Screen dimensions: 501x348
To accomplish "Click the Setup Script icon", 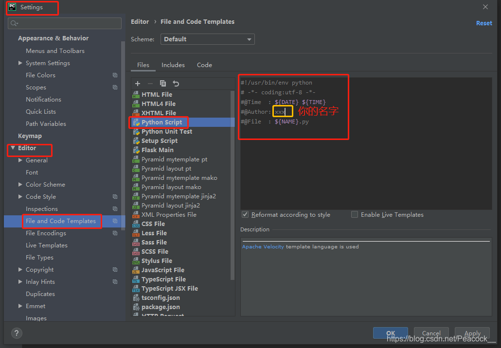I will (x=136, y=141).
